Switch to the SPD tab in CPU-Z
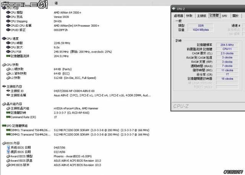Image resolution: width=245 pixels, height=175 pixels. click(x=224, y=16)
